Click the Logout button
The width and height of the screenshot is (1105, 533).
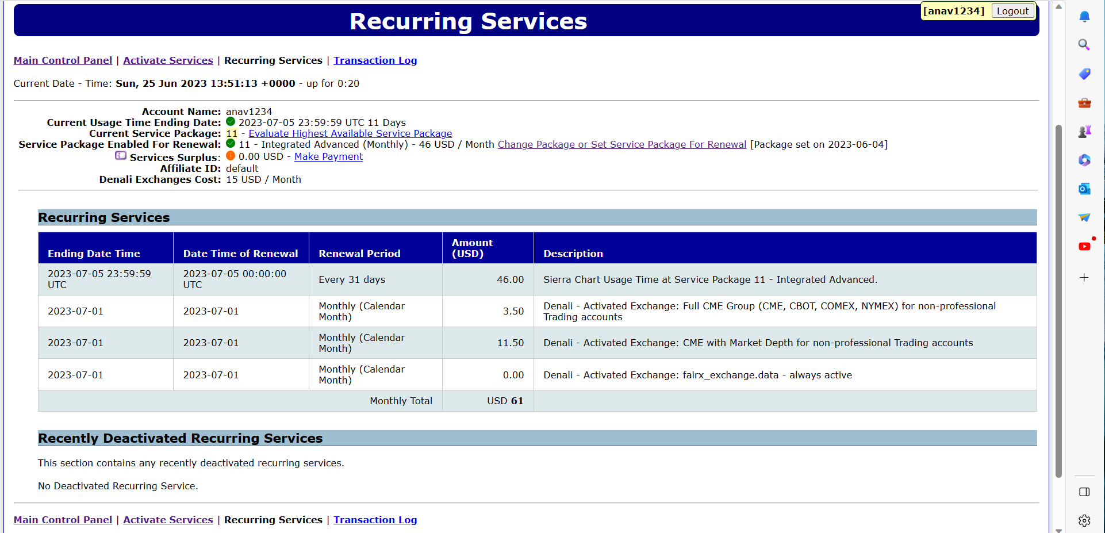pos(1012,11)
